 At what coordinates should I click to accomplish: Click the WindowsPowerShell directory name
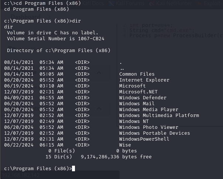pyautogui.click(x=144, y=139)
